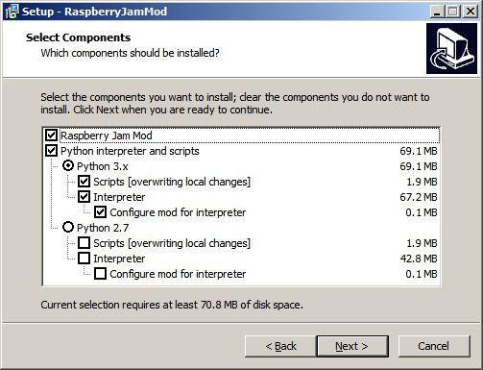
Task: Uncheck Python interpreter and scripts checkbox
Action: click(51, 151)
